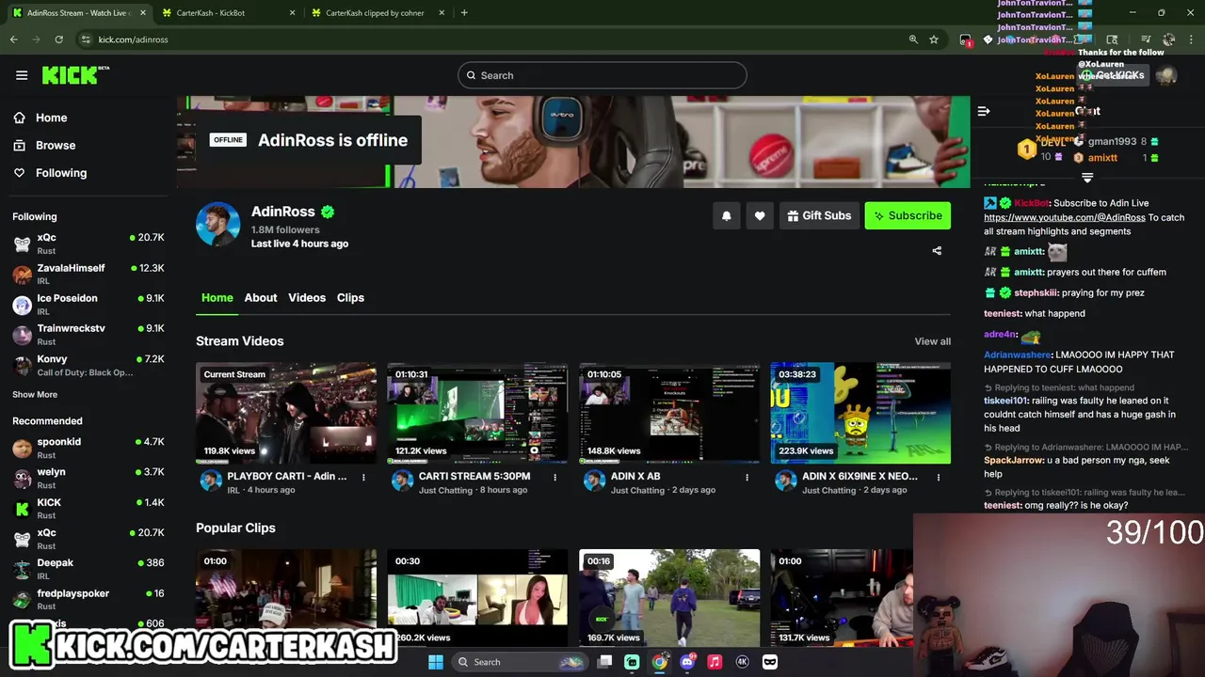Open the Kick hamburger sidebar menu
Screen dimensions: 1205x677
pos(22,75)
